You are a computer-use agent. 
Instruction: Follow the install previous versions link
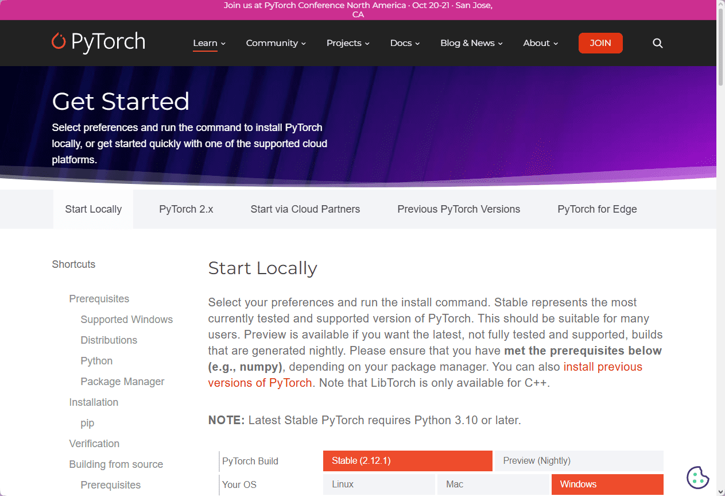(x=425, y=375)
